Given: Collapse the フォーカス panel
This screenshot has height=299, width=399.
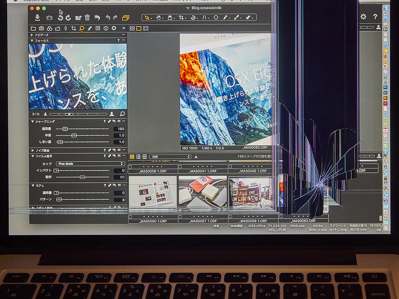Looking at the screenshot, I should [x=32, y=41].
